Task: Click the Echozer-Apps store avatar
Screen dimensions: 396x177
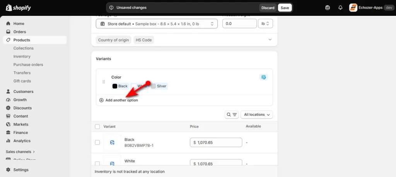Action: 353,8
